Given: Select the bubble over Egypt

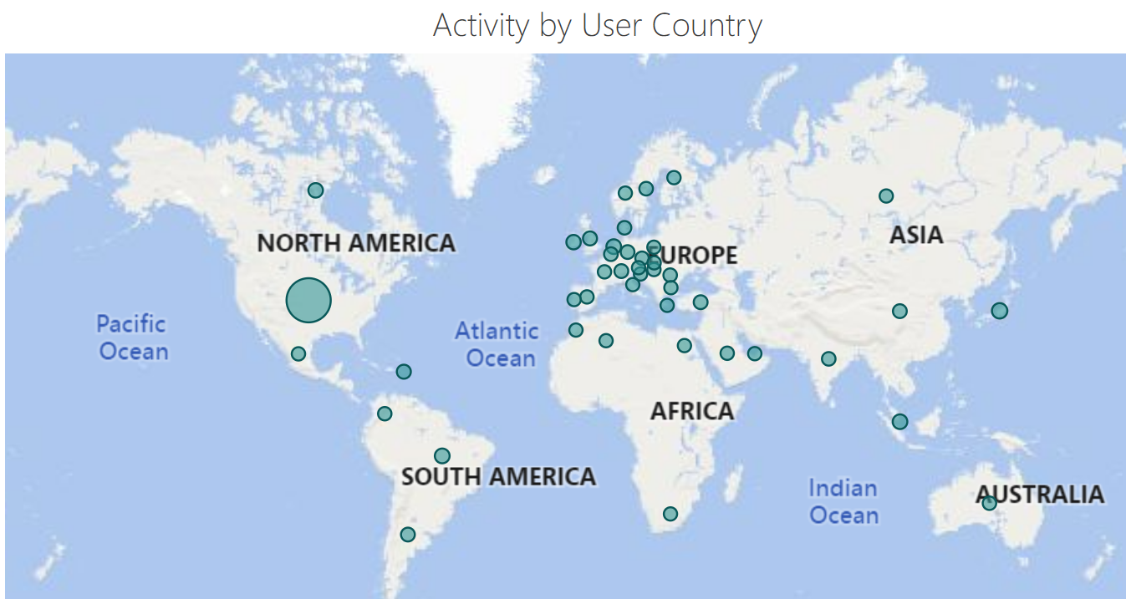Looking at the screenshot, I should (685, 346).
